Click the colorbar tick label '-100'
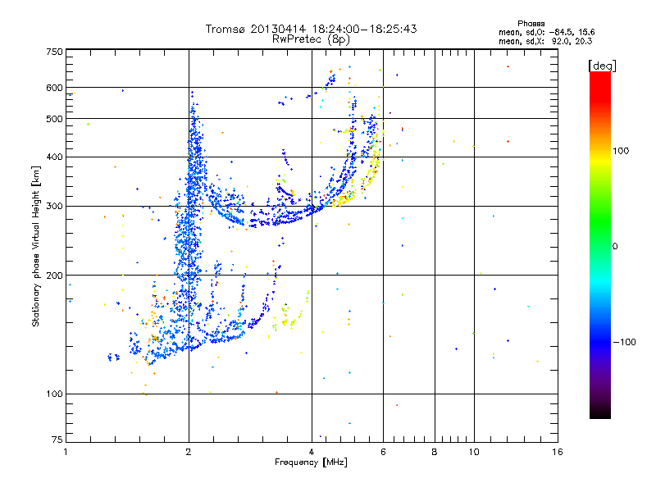This screenshot has height=492, width=656. [625, 342]
